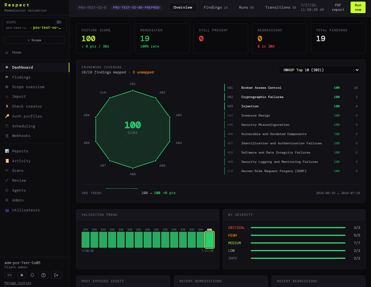Viewport: 371px width, 287px height.
Task: Click the Scheduling clock icon
Action: 7,126
